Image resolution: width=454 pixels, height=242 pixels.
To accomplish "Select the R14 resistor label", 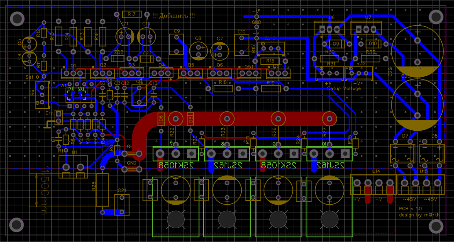I will [67, 36].
